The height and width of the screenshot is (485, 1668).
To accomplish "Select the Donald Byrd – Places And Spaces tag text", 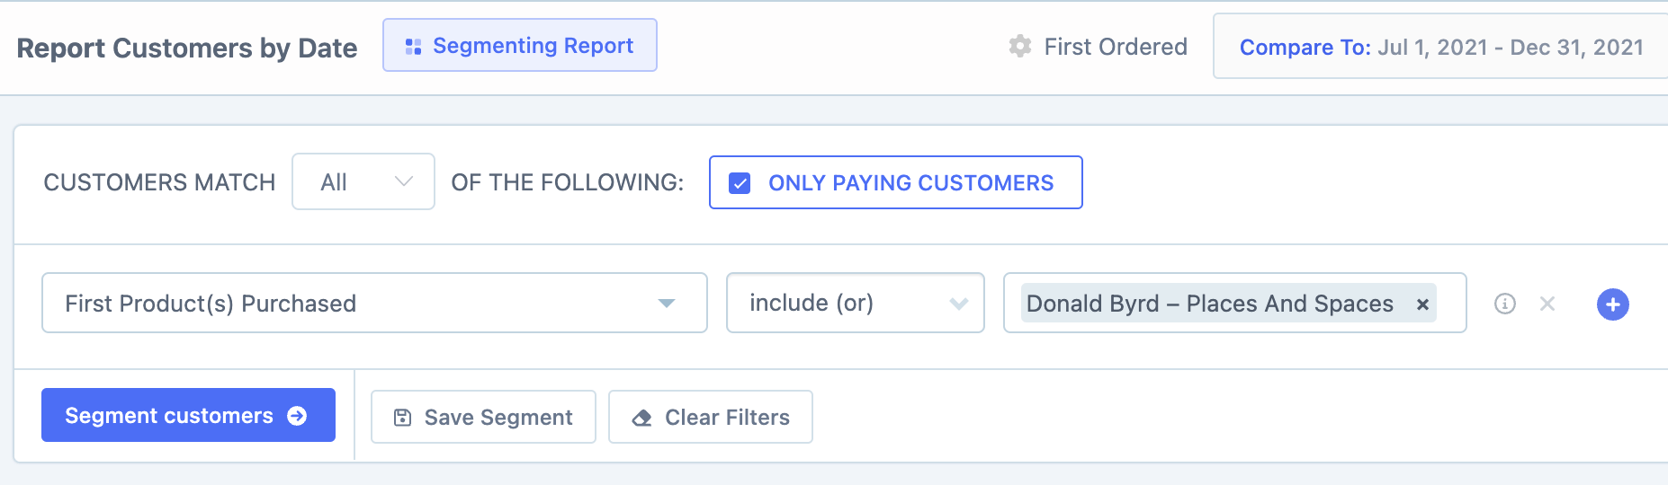I will pyautogui.click(x=1209, y=304).
